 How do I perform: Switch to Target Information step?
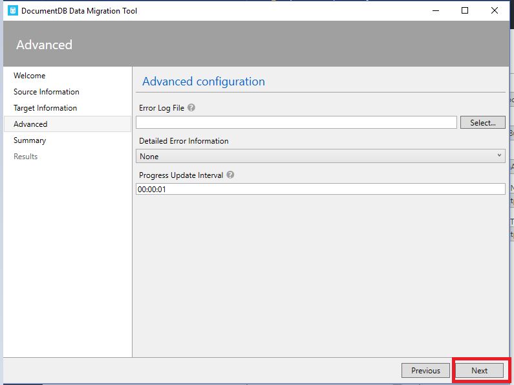(45, 108)
